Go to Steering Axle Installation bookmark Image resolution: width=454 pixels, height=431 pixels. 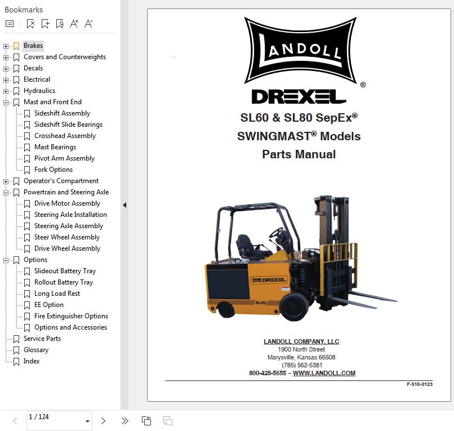coord(70,215)
